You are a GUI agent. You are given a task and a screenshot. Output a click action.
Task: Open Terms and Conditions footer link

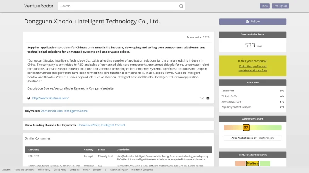tap(24, 170)
